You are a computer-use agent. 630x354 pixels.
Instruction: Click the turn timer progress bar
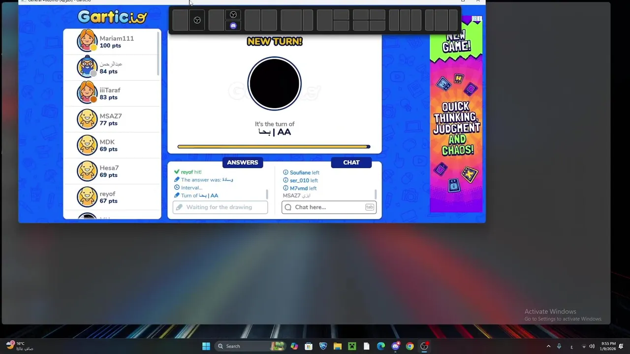pos(274,147)
